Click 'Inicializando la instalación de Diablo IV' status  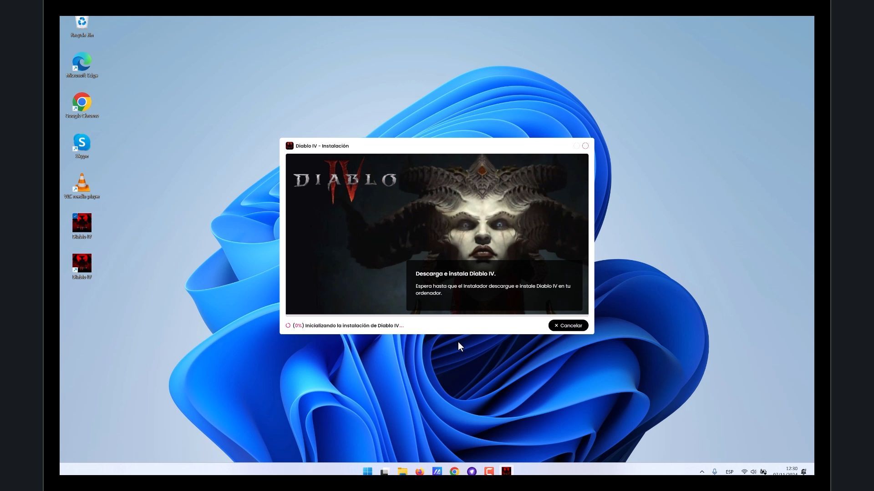coord(354,326)
